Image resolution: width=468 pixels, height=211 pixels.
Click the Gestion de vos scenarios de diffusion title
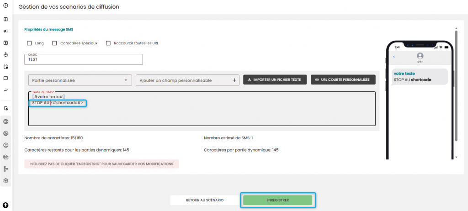pos(69,7)
